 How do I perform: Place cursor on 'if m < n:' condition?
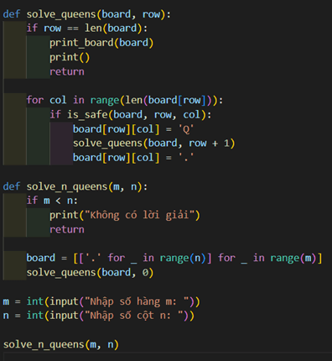(52, 201)
